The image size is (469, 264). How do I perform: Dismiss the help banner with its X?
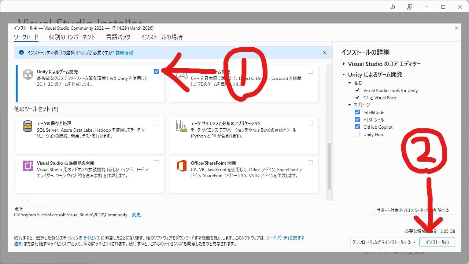click(x=324, y=52)
